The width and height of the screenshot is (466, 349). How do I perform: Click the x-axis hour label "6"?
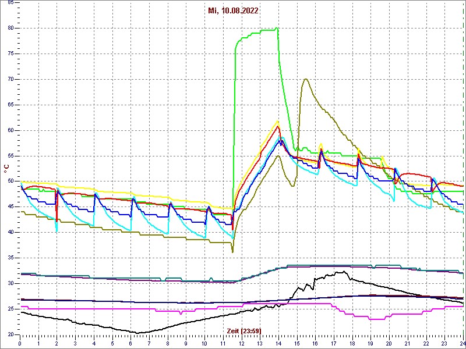point(130,343)
